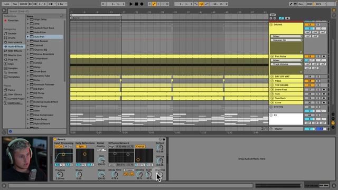Arm the Snare Fast track

point(324,90)
